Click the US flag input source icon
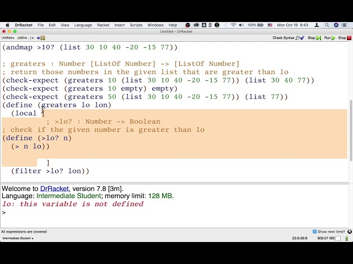 [270, 25]
